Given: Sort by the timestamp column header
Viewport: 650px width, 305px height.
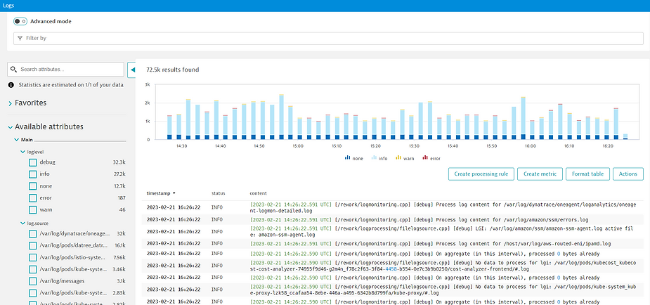Looking at the screenshot, I should (161, 193).
